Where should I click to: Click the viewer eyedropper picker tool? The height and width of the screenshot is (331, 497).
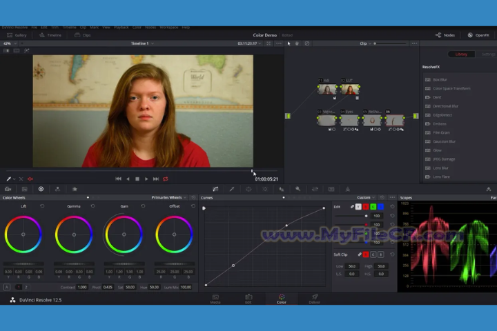pyautogui.click(x=9, y=179)
